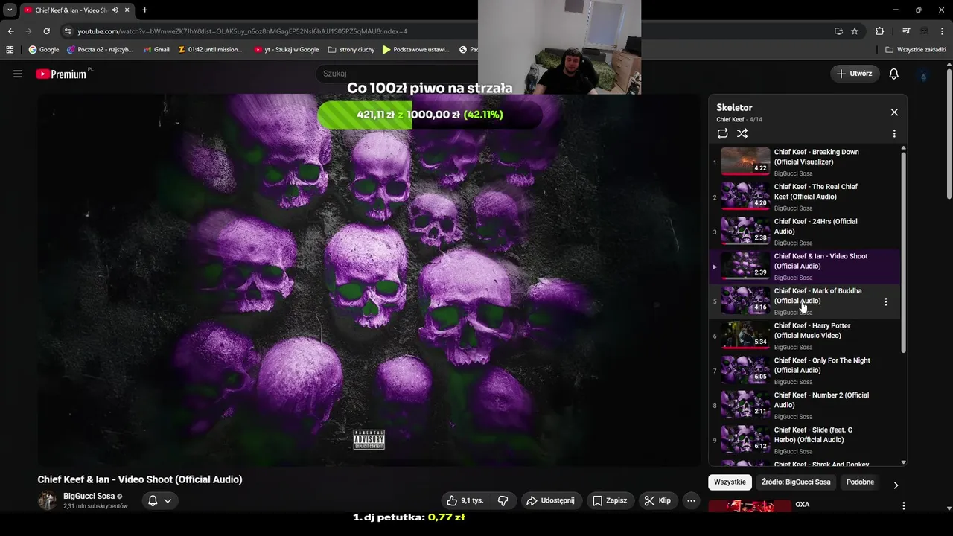
Task: Open the Gmail bookmark
Action: (156, 50)
